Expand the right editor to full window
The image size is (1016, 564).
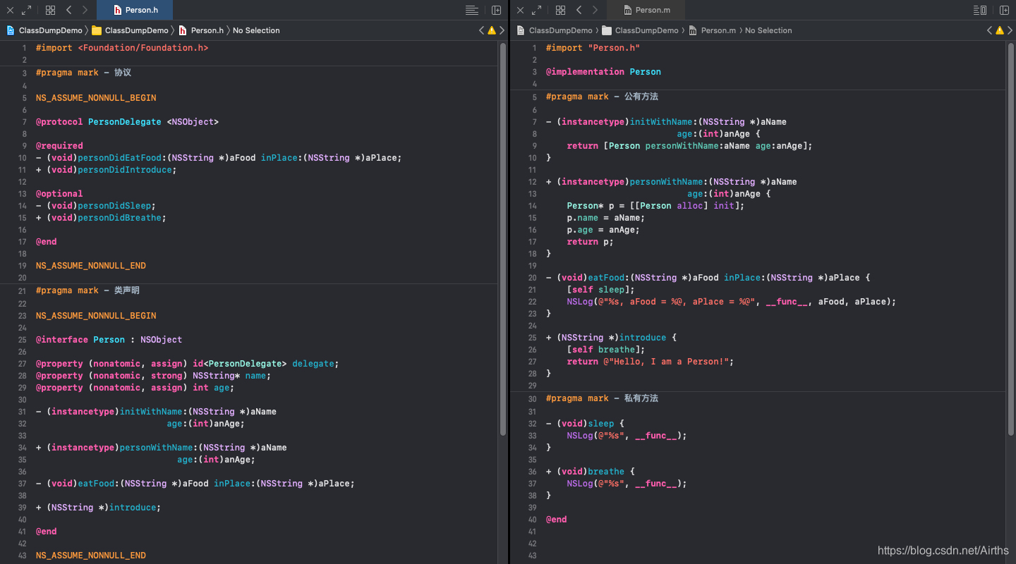coord(536,10)
